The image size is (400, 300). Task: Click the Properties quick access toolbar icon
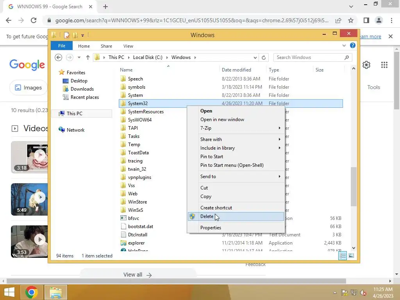pos(66,35)
